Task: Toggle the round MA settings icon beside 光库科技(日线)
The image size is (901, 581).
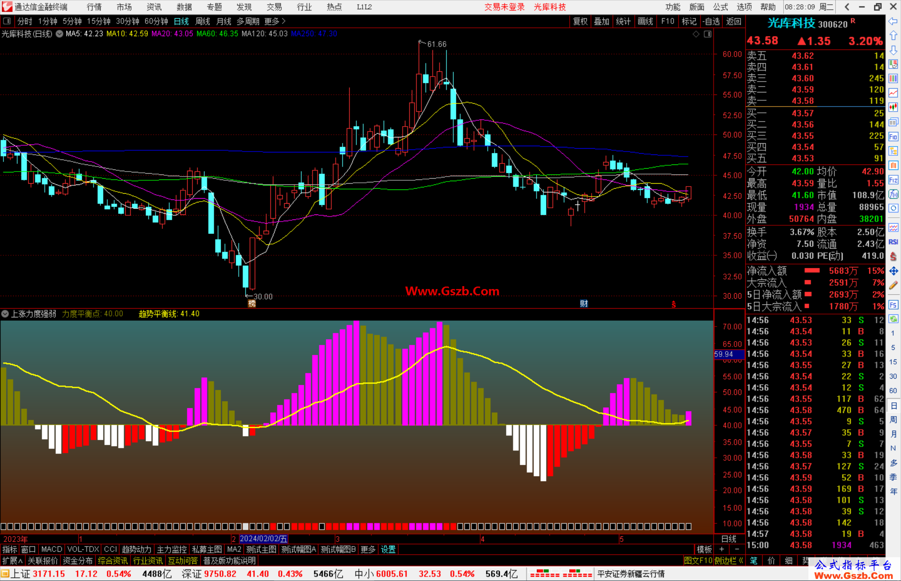Action: tap(60, 34)
